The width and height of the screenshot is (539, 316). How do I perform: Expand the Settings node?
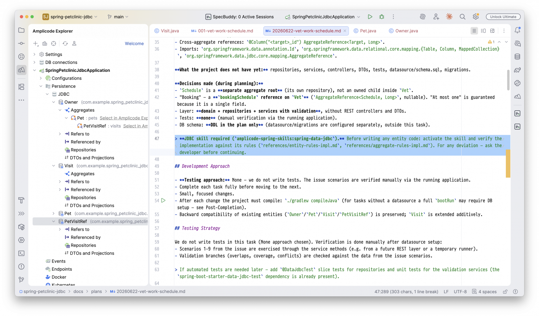point(35,54)
